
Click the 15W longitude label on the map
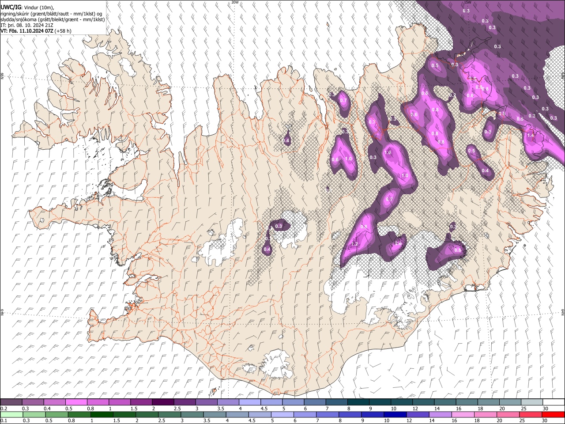467,2
